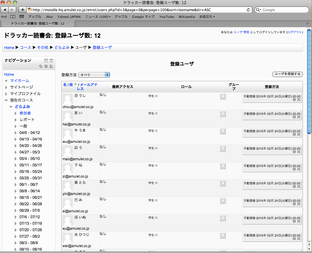Open the Yahoo! JAPAN bookmark
The image size is (312, 253).
pos(69,17)
